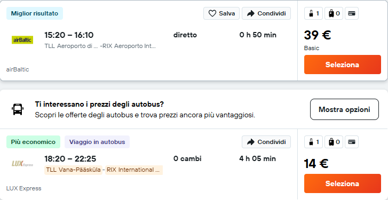
Task: Click the LUX Express logo
Action: [x=22, y=163]
